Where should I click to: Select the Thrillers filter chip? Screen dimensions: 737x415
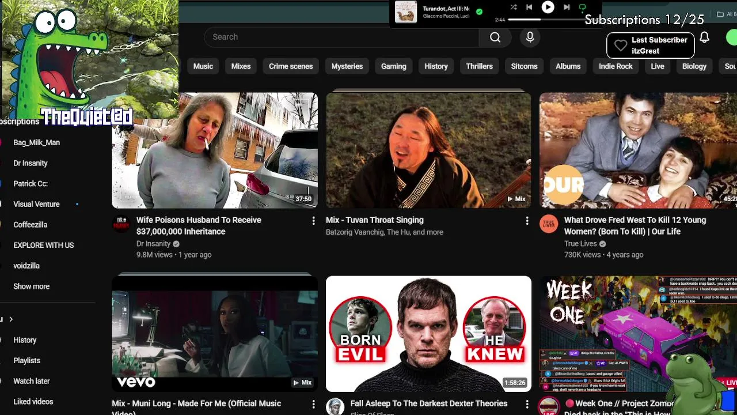pyautogui.click(x=480, y=66)
